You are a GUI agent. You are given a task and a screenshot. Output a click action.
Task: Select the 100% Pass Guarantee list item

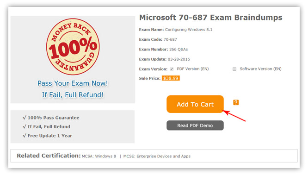[x=51, y=118]
